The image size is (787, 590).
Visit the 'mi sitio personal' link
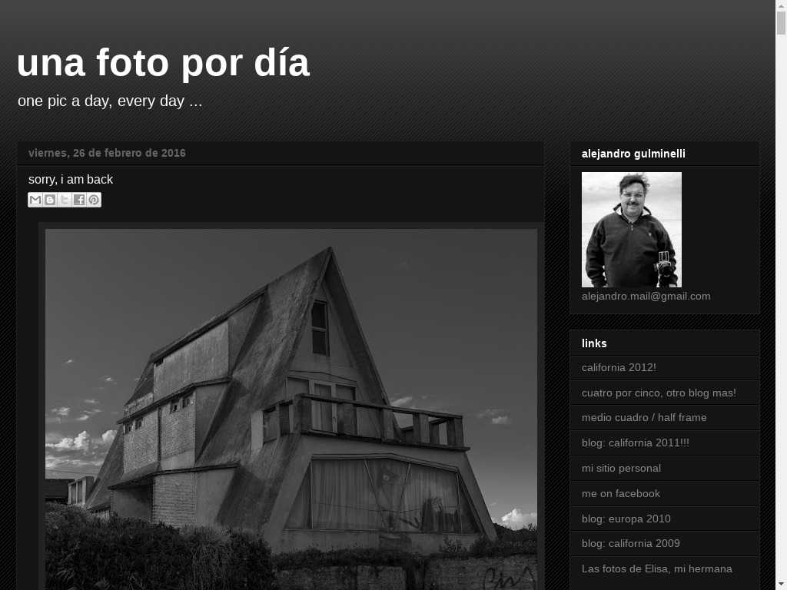click(x=621, y=468)
